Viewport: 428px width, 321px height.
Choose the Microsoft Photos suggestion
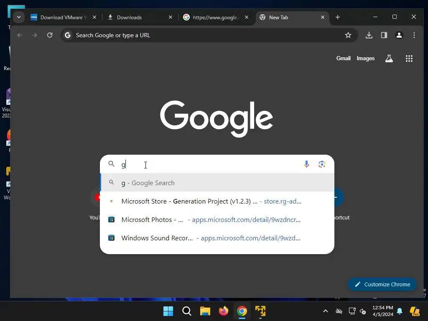[x=217, y=219]
